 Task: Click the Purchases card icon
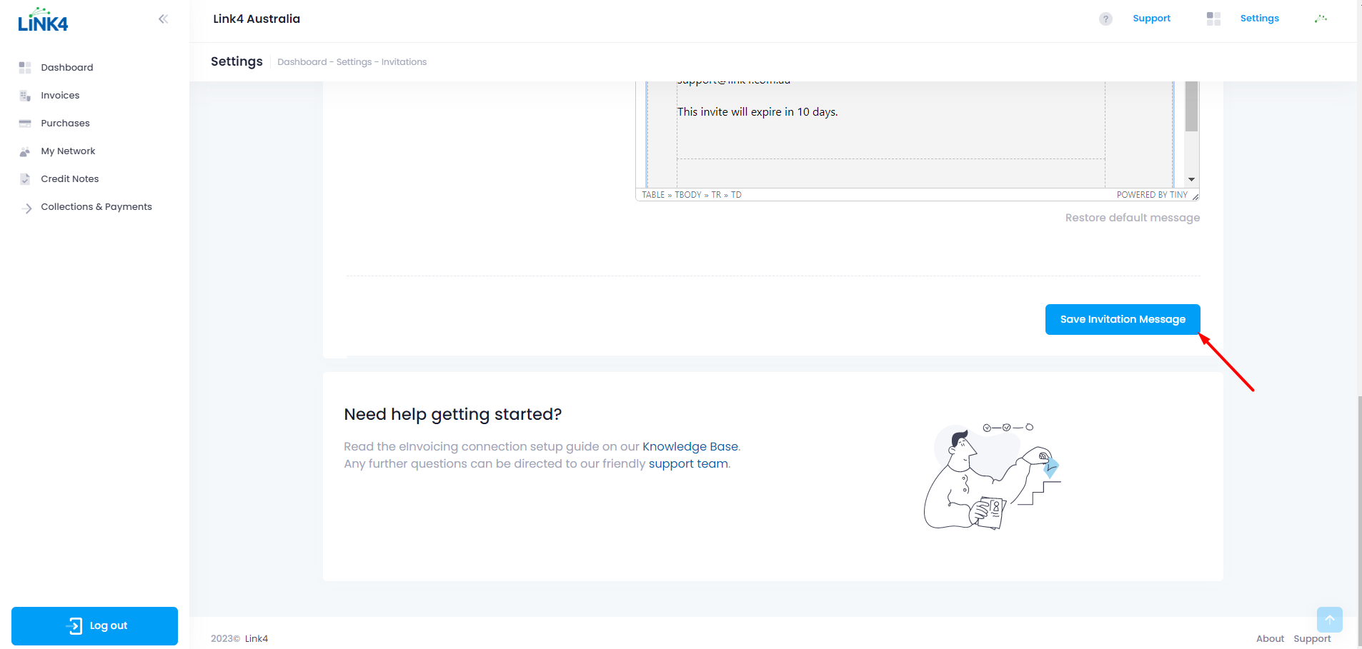25,124
